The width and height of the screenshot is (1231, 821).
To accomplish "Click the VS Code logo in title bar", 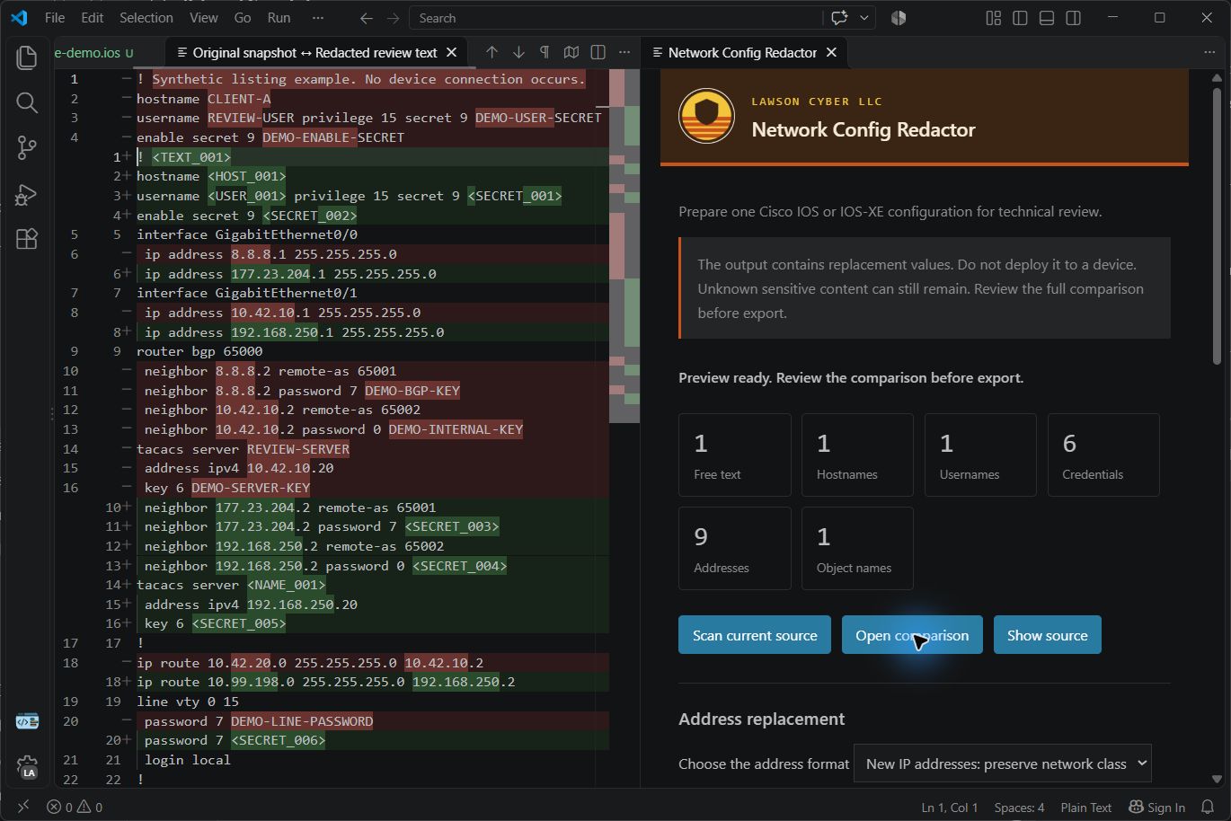I will click(x=19, y=18).
